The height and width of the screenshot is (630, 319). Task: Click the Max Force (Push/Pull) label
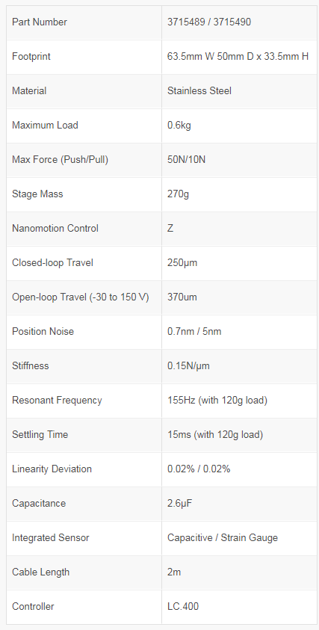pyautogui.click(x=61, y=159)
